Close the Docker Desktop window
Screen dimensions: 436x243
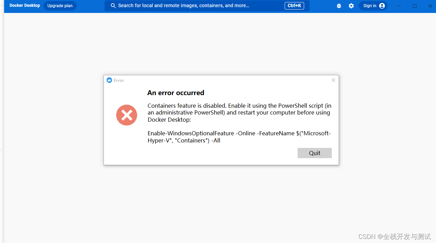(x=430, y=6)
